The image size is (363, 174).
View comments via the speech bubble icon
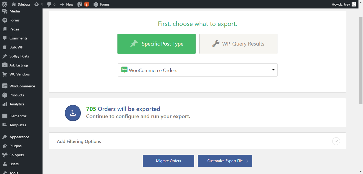[49, 4]
